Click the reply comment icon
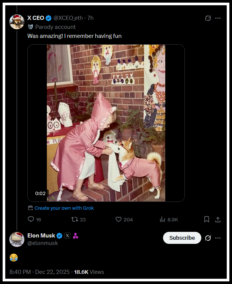 (31, 219)
